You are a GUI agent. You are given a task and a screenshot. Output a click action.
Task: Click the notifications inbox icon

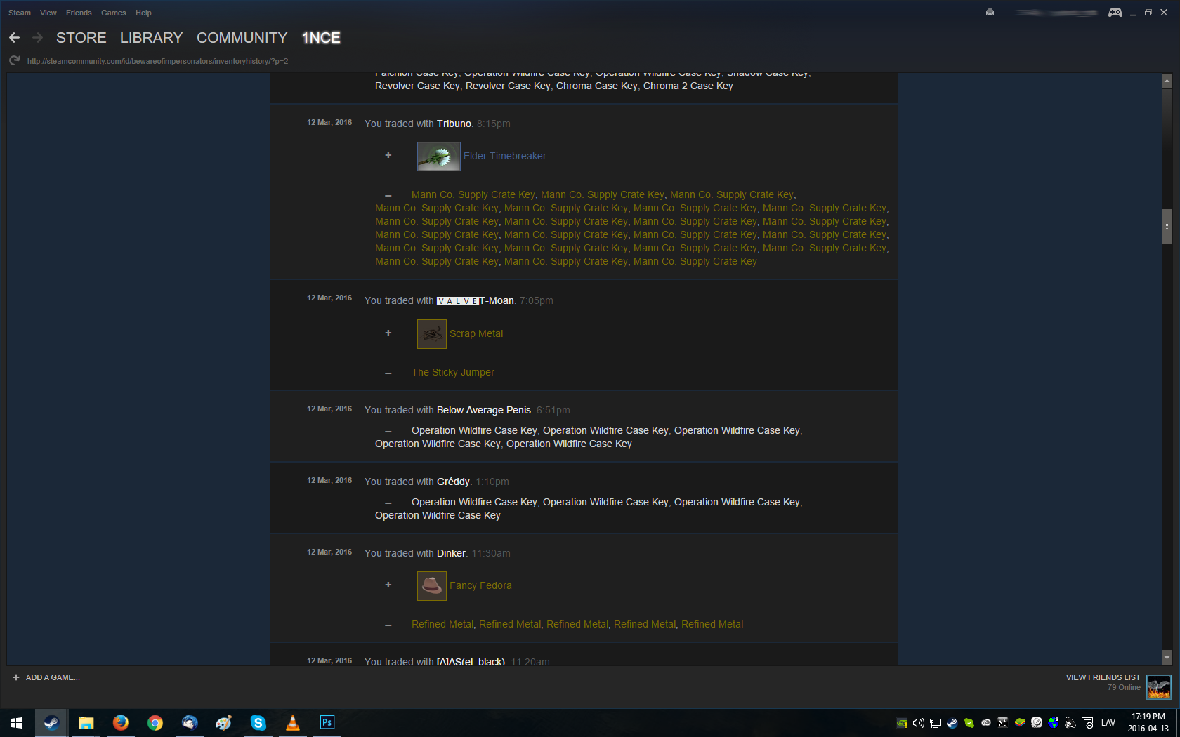990,13
